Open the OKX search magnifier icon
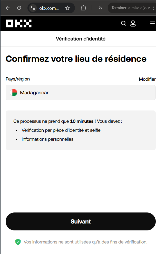 tap(123, 23)
